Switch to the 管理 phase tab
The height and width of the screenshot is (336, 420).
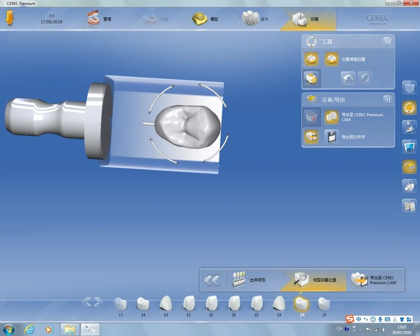click(100, 19)
